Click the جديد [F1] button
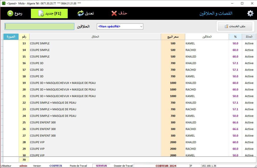Viewport: 257px width, 168px height. coord(49,14)
